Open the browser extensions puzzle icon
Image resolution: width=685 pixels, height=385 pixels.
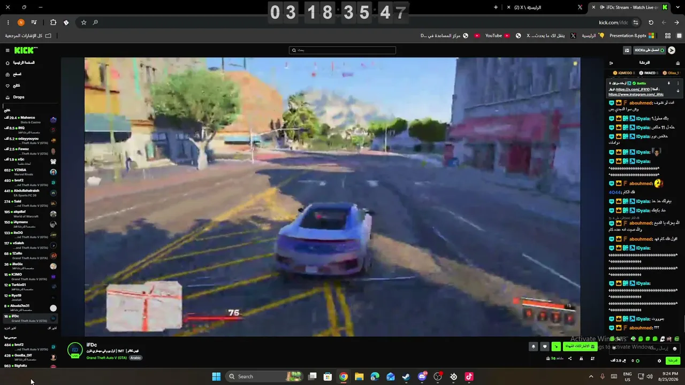tap(53, 22)
